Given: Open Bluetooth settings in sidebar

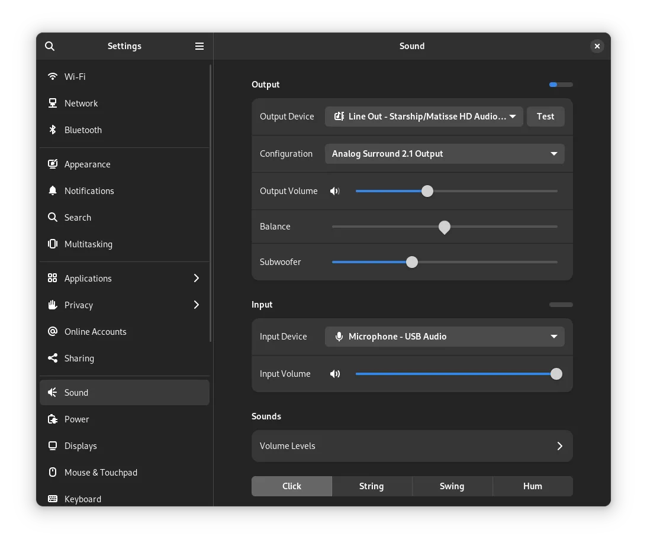Looking at the screenshot, I should [x=83, y=130].
